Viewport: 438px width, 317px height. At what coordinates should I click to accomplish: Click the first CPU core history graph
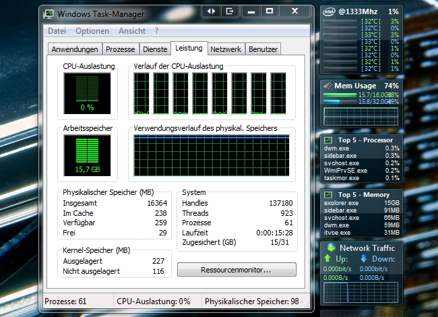coord(142,93)
